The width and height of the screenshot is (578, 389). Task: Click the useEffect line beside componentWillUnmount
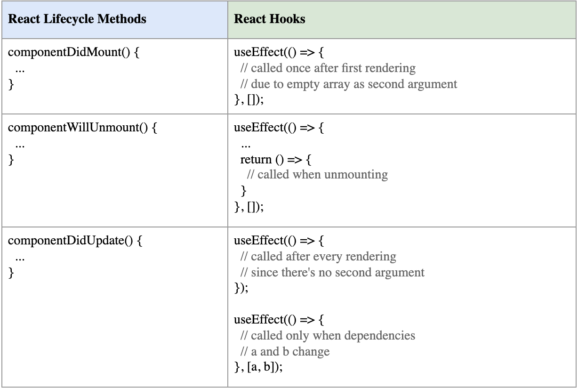click(279, 128)
